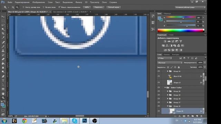
Task: Open the layer filter kind dropdown
Action: click(165, 58)
